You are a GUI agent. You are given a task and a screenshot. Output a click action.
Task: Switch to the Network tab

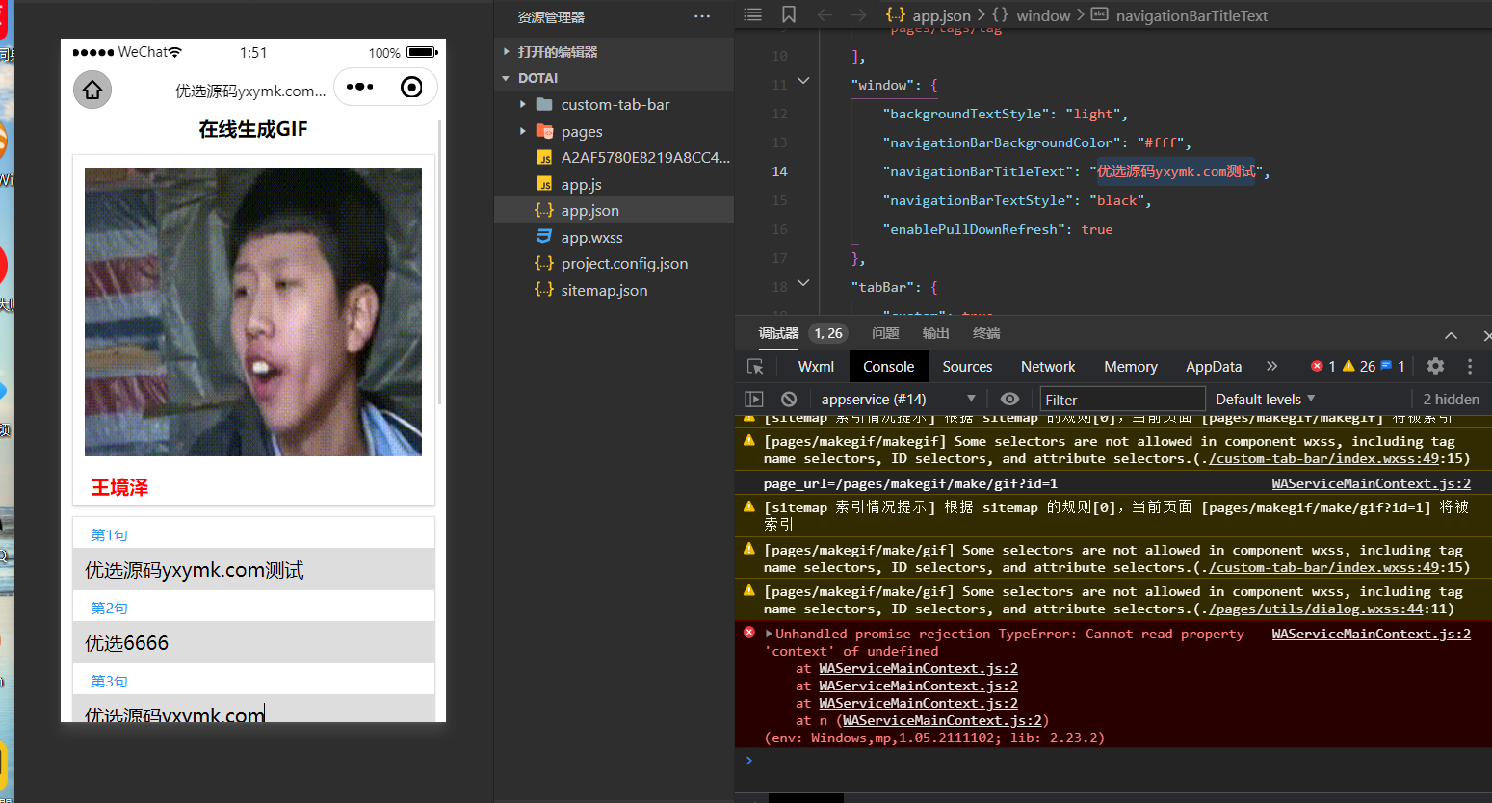coord(1048,367)
